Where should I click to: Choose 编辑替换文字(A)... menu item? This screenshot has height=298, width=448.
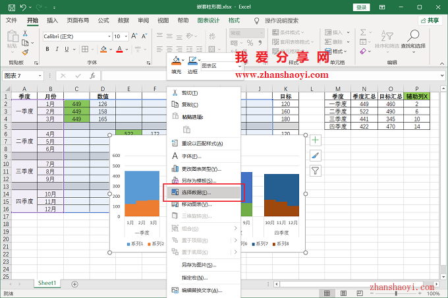coord(203,290)
